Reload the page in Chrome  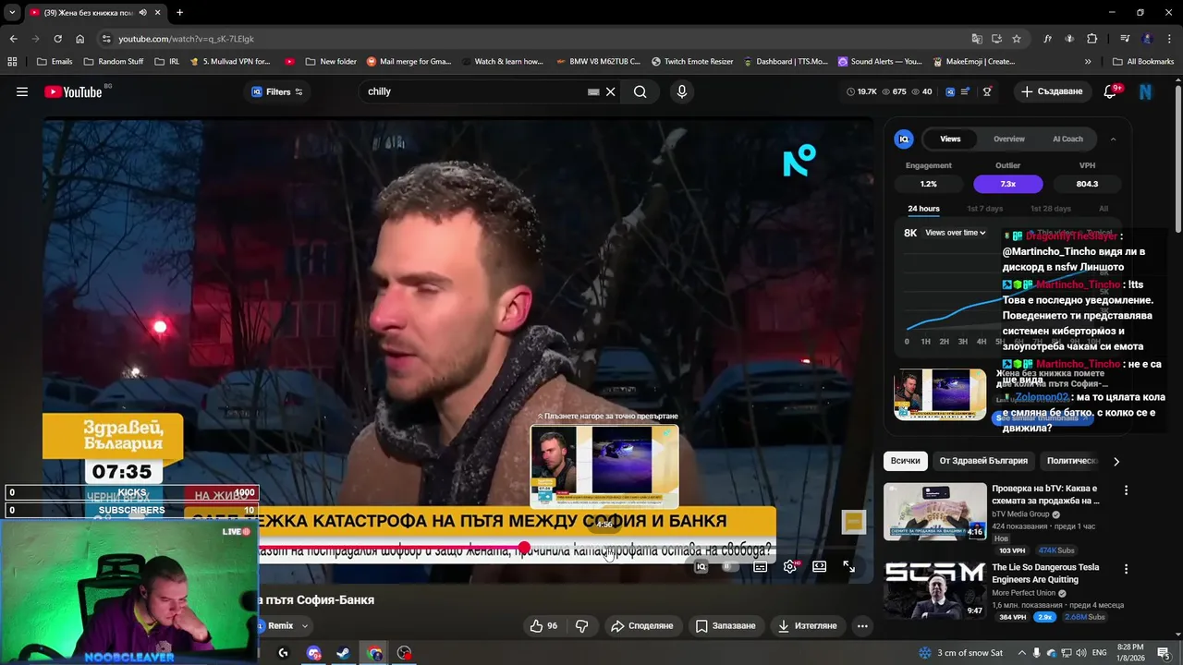tap(57, 39)
